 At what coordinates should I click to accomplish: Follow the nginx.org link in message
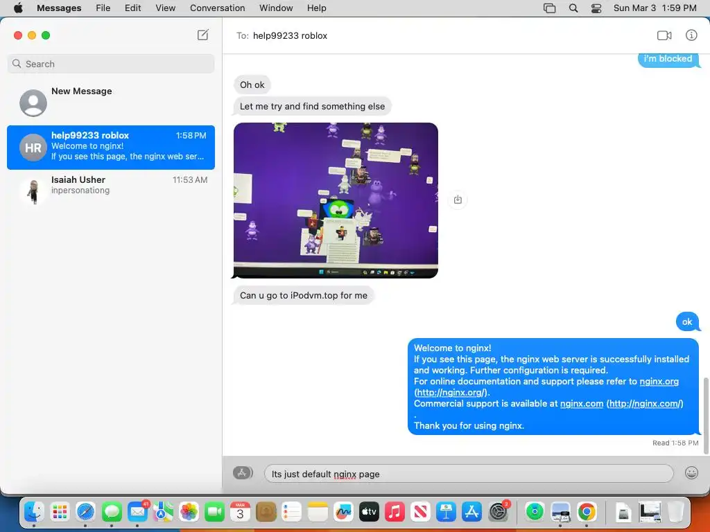[659, 382]
